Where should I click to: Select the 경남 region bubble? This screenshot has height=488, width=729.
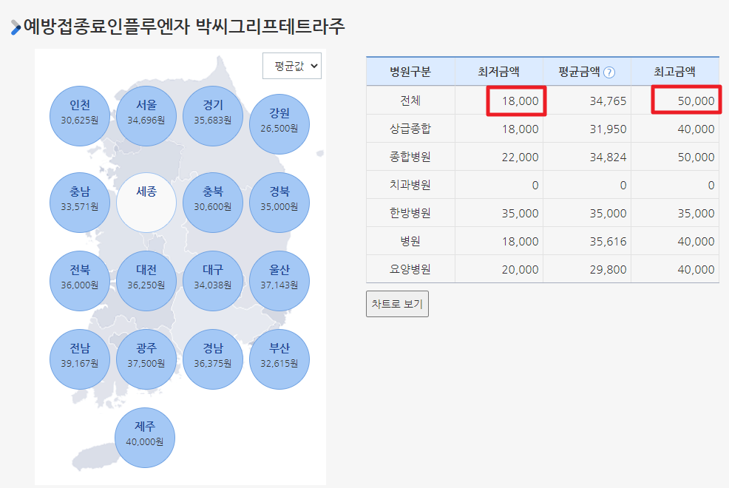coord(213,359)
